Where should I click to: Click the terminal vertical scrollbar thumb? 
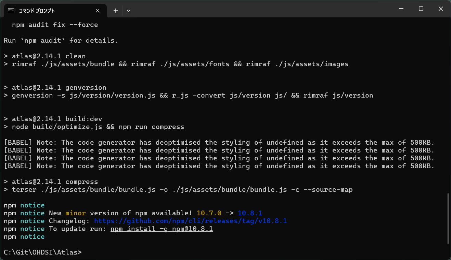pyautogui.click(x=448, y=219)
